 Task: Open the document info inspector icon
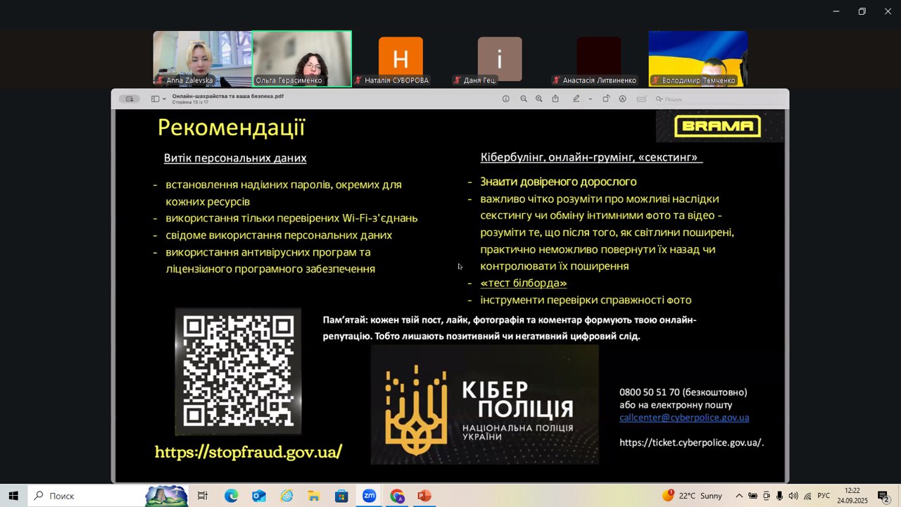[505, 99]
